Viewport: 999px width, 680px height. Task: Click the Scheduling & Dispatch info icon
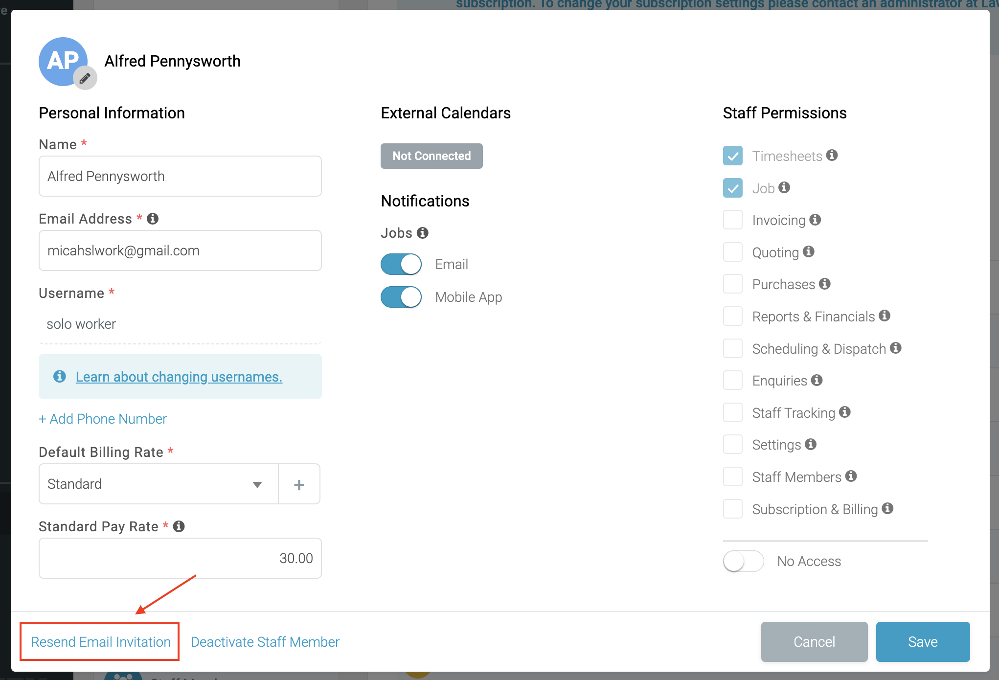point(896,348)
